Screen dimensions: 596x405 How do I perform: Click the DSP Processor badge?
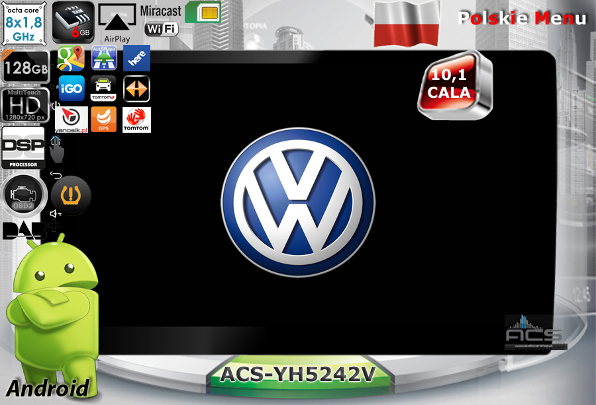coord(23,148)
